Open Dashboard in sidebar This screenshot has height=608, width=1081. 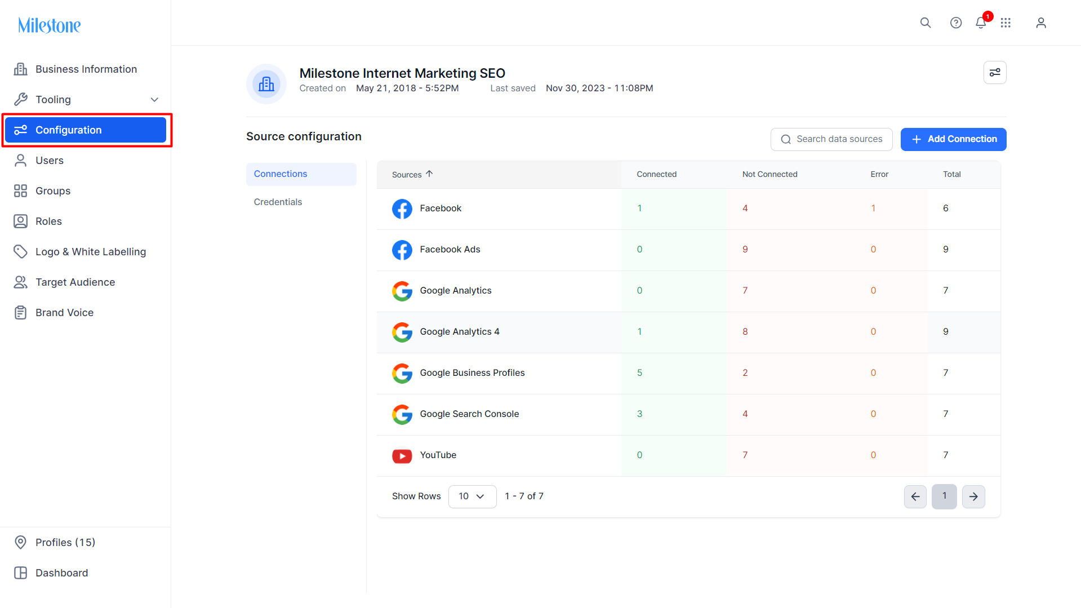click(86, 573)
